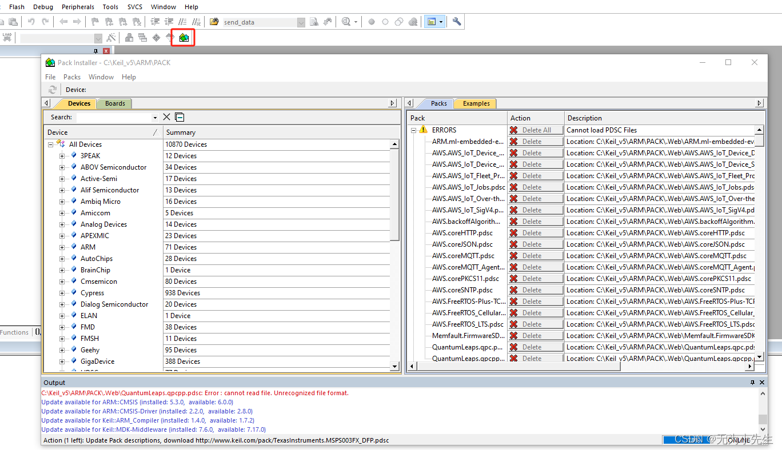Delete the AWS.coreHTTP.pdsc pack
The image size is (782, 450).
(536, 233)
